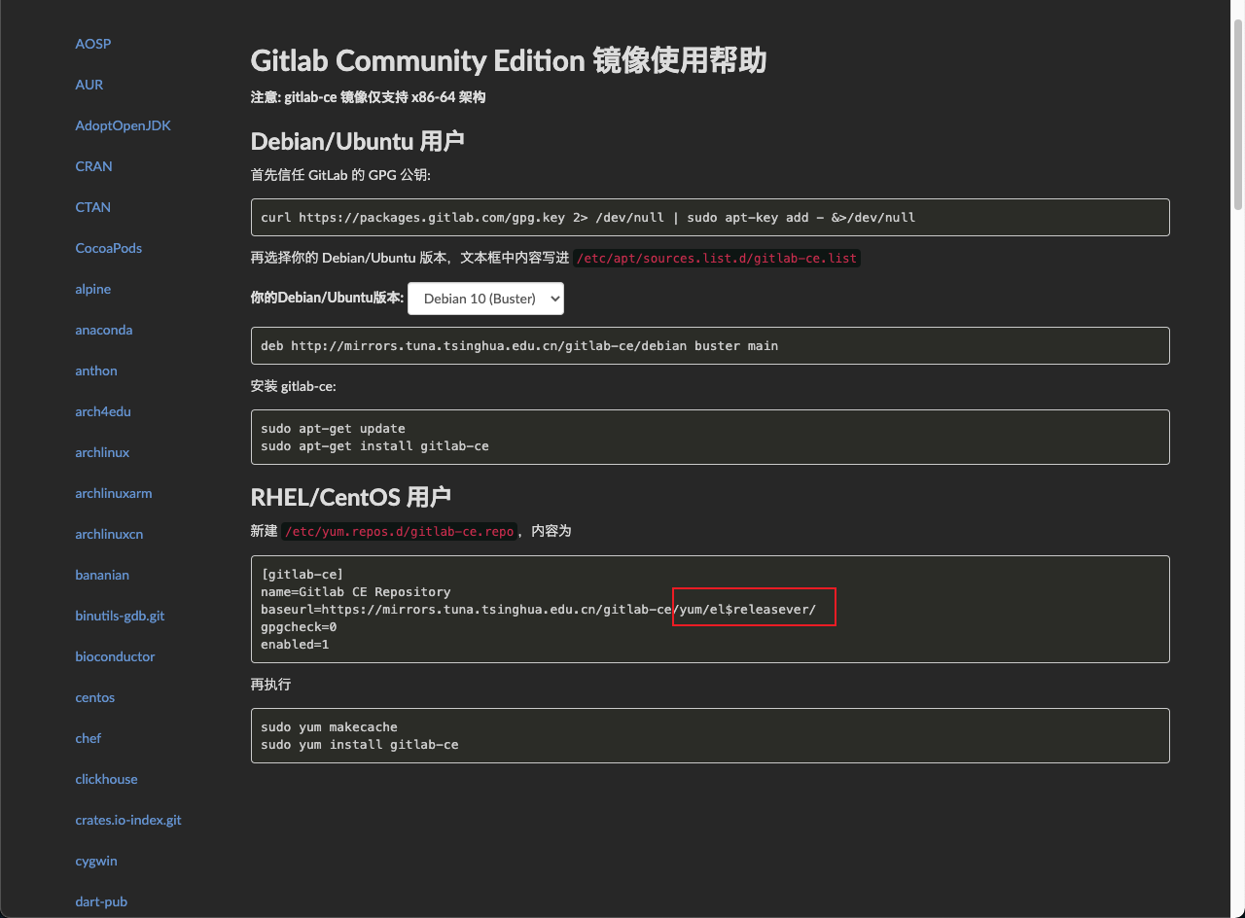Screen dimensions: 1245x918
Task: Open CocoaPods mirror help
Action: [108, 248]
